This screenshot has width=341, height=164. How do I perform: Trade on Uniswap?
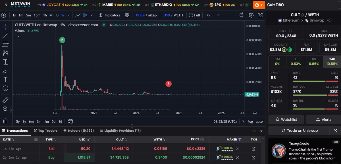coord(300,131)
